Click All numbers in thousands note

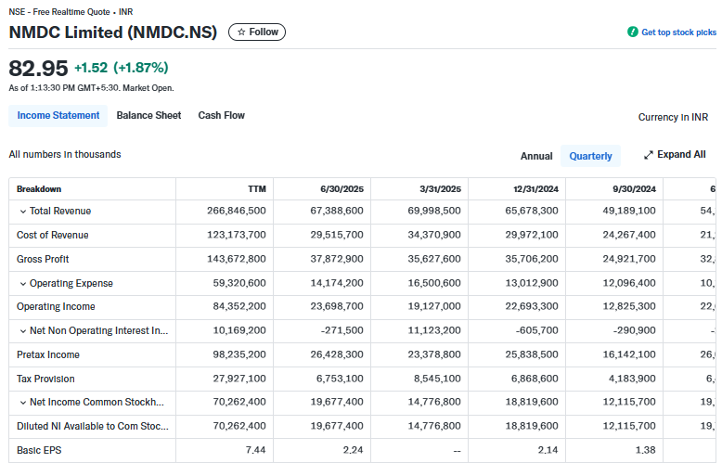coord(65,155)
